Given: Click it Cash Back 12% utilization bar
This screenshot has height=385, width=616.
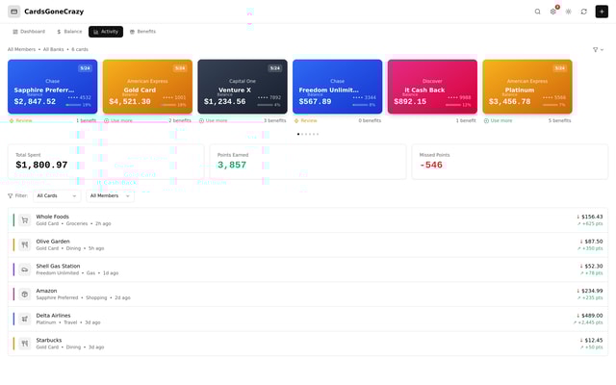Looking at the screenshot, I should click(x=453, y=105).
